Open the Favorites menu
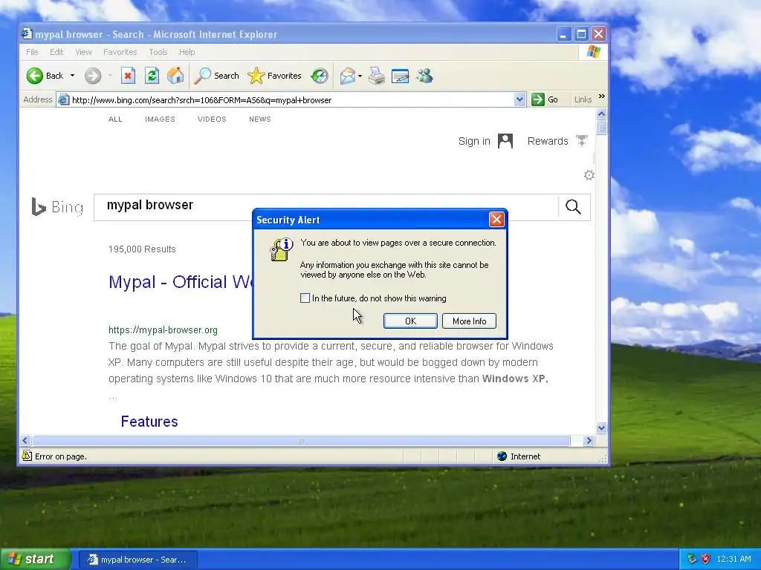The image size is (761, 570). [x=120, y=52]
